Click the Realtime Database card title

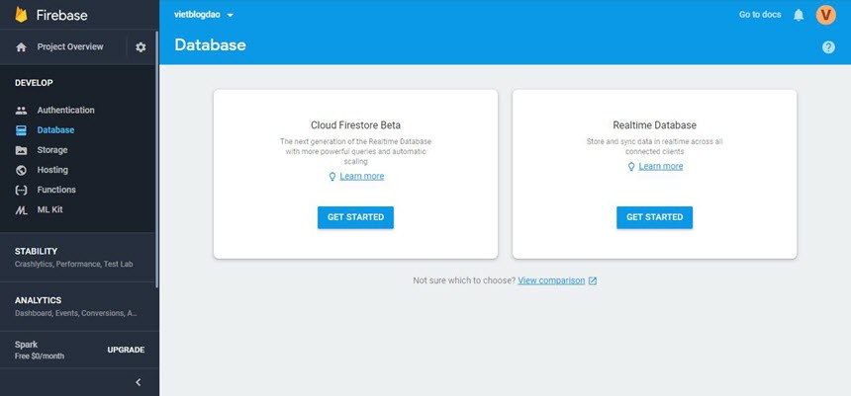coord(654,125)
